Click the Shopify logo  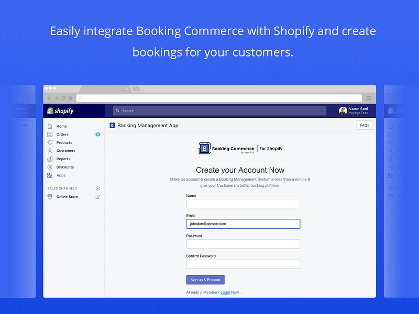pyautogui.click(x=60, y=111)
